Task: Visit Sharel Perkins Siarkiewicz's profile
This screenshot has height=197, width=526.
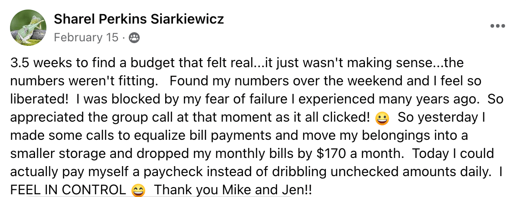Action: pyautogui.click(x=139, y=20)
